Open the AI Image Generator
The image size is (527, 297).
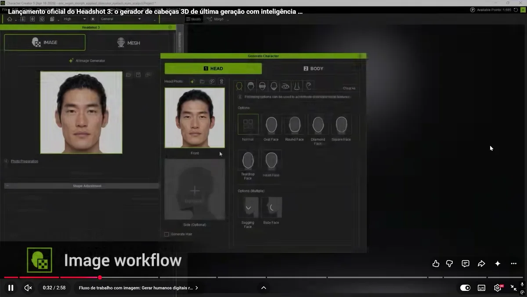tap(87, 61)
